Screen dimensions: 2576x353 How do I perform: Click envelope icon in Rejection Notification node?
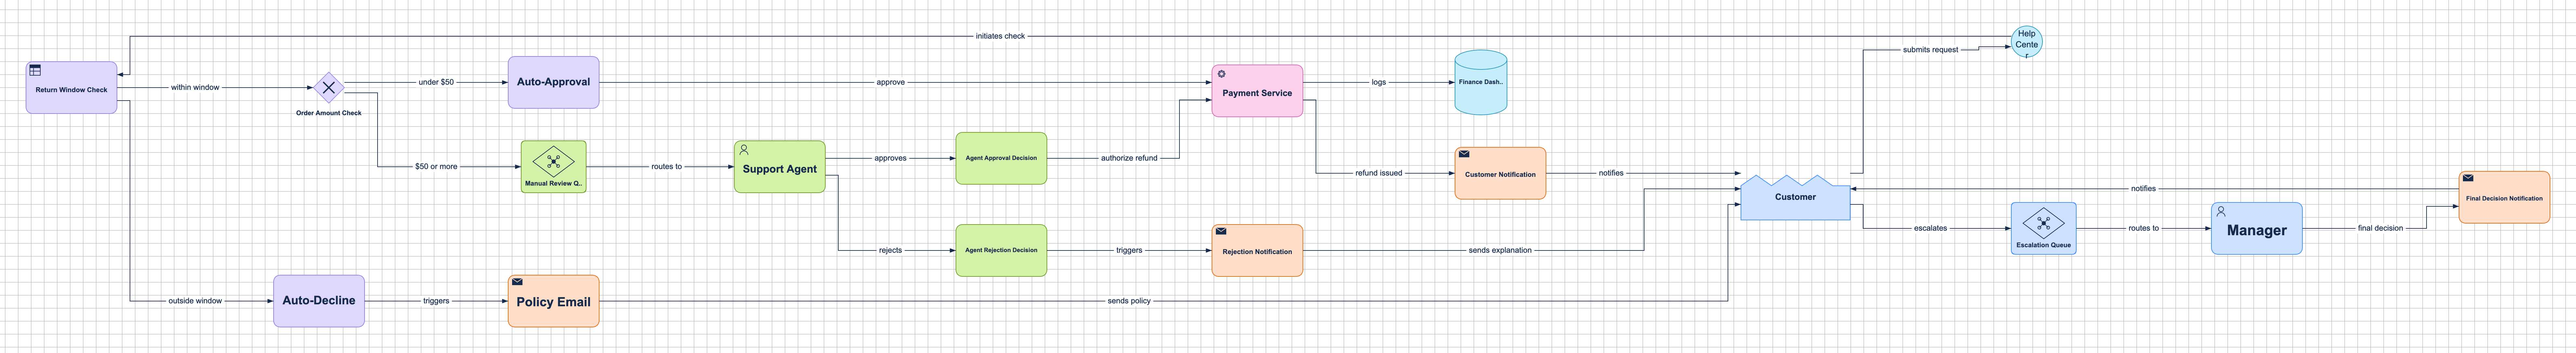(1221, 231)
